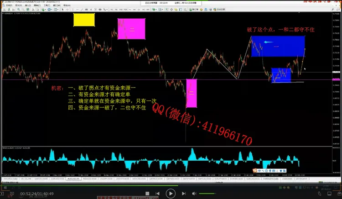
Task: Switch chart to candlestick style
Action: [x=9, y=10]
